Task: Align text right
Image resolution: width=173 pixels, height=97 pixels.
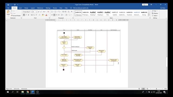Action: pos(56,15)
